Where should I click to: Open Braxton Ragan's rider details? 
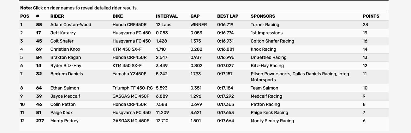tap(66, 57)
